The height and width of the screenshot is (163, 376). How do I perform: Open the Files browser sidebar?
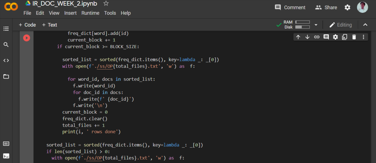click(x=6, y=77)
